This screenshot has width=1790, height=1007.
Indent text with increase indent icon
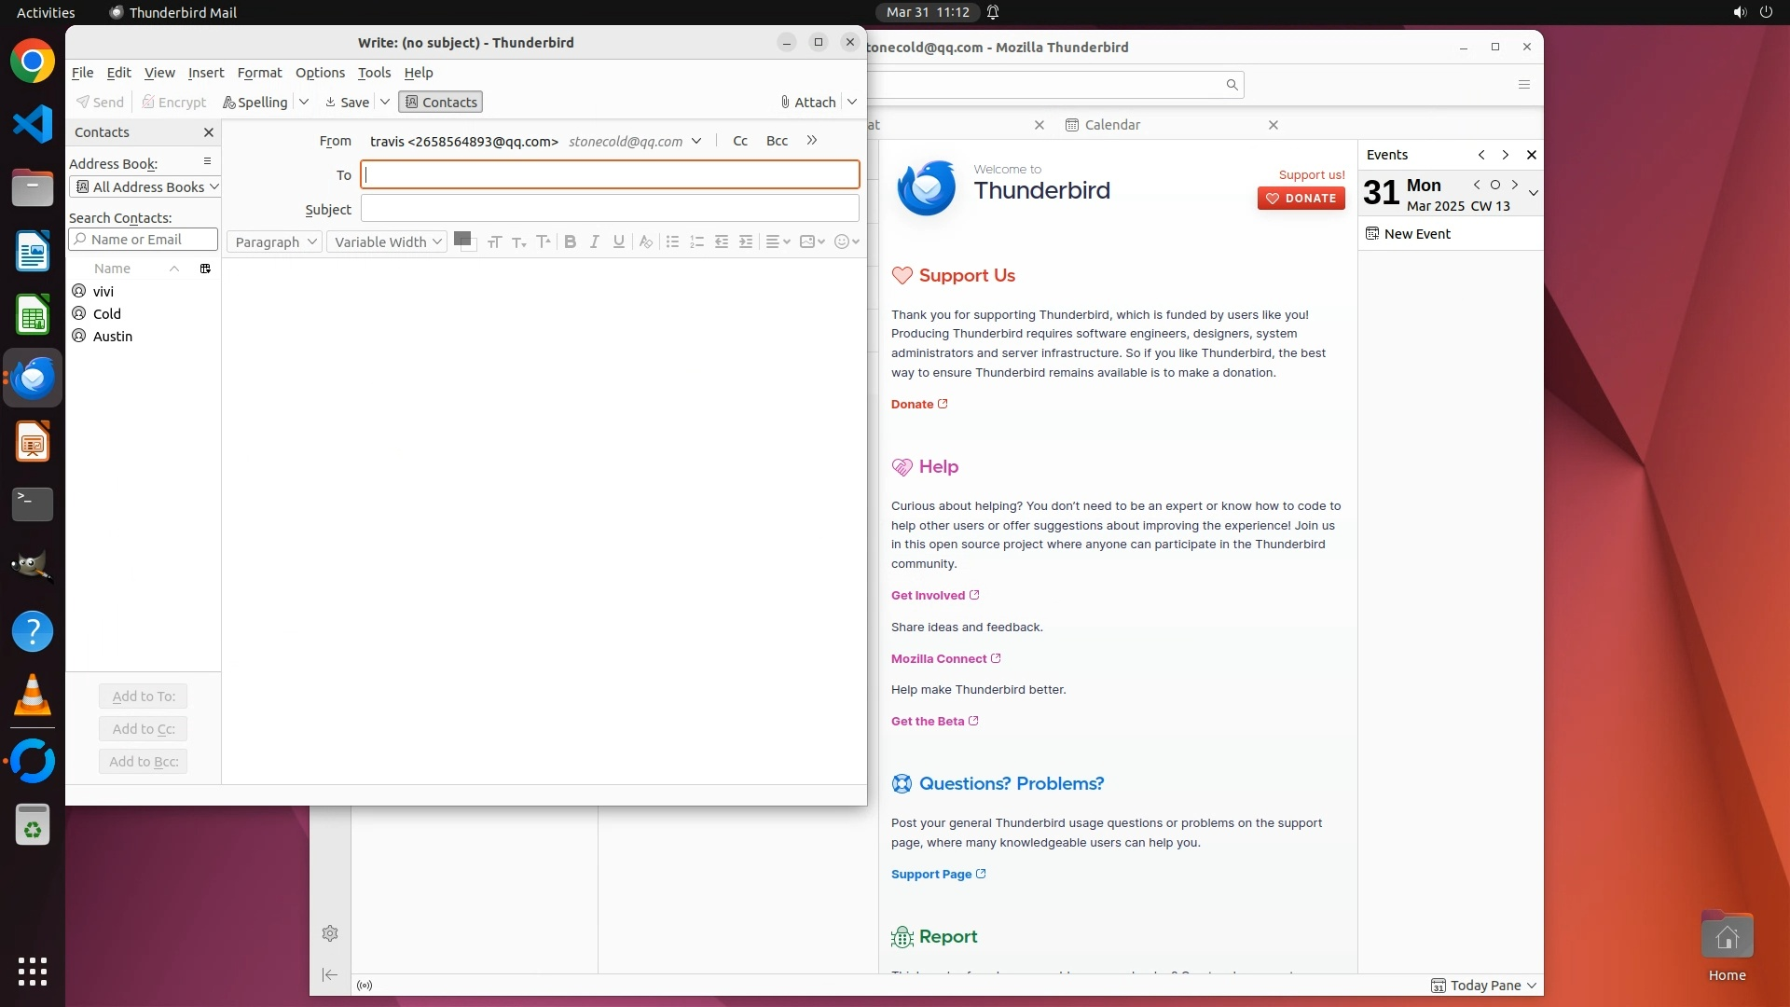[746, 241]
